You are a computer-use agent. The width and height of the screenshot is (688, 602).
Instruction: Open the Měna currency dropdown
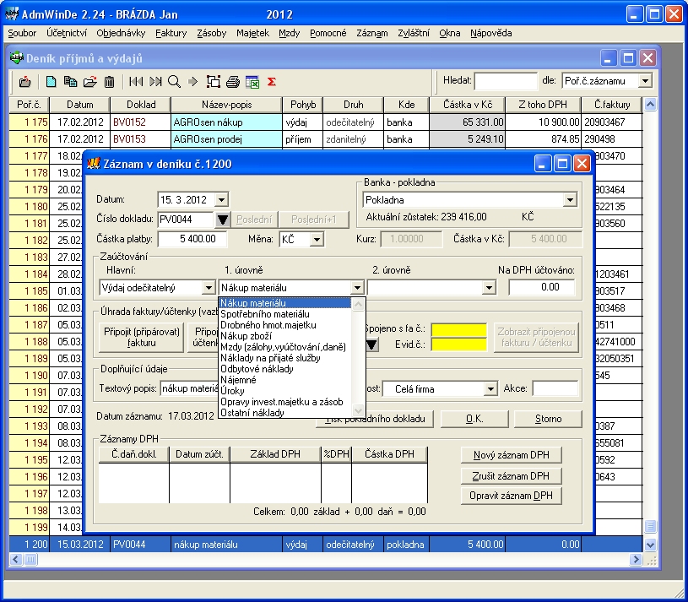click(x=317, y=239)
